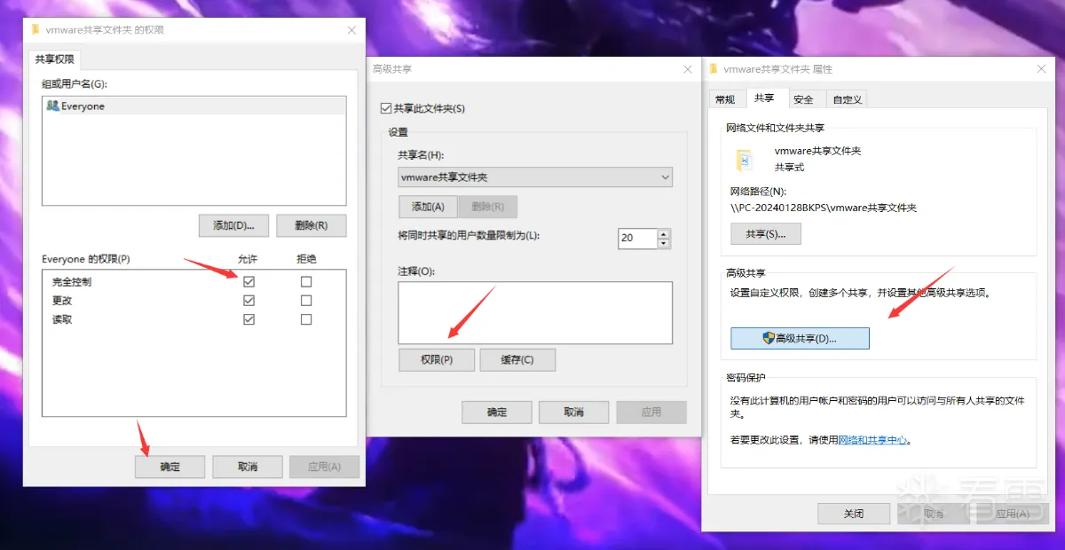Viewport: 1065px width, 550px height.
Task: Decrease the simultaneous user limit
Action: click(664, 242)
